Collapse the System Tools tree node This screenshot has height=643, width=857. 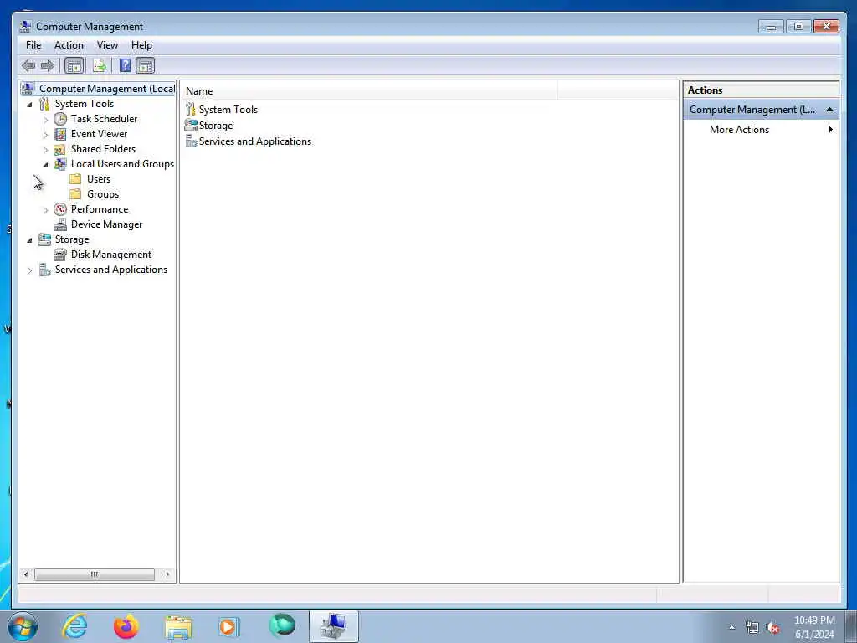[29, 105]
